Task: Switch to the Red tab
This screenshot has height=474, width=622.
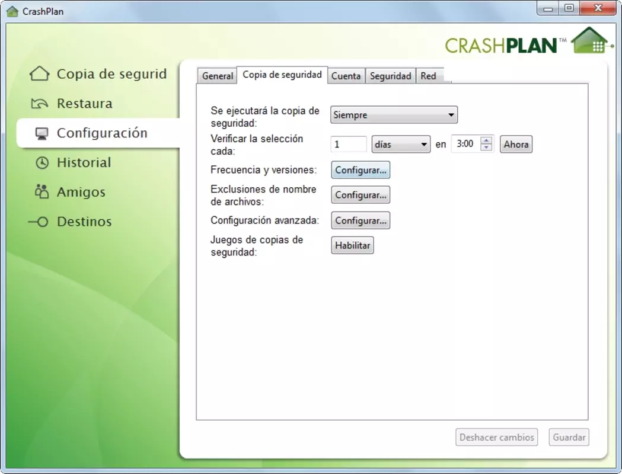Action: click(x=429, y=76)
